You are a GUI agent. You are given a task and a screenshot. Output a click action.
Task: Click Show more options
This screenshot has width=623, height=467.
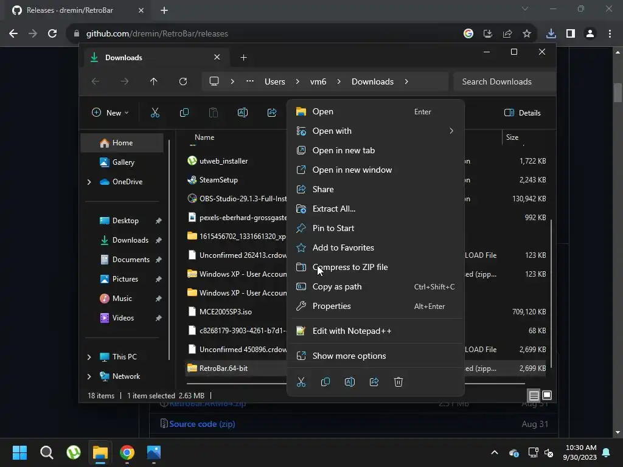point(375,356)
